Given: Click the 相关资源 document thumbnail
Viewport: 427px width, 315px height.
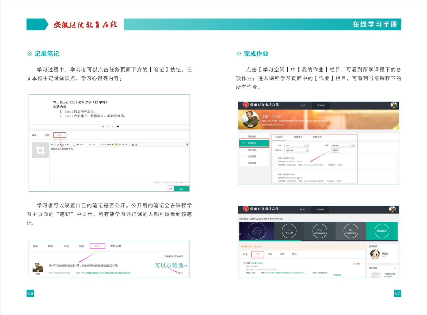Looking at the screenshot, I should coord(376,274).
